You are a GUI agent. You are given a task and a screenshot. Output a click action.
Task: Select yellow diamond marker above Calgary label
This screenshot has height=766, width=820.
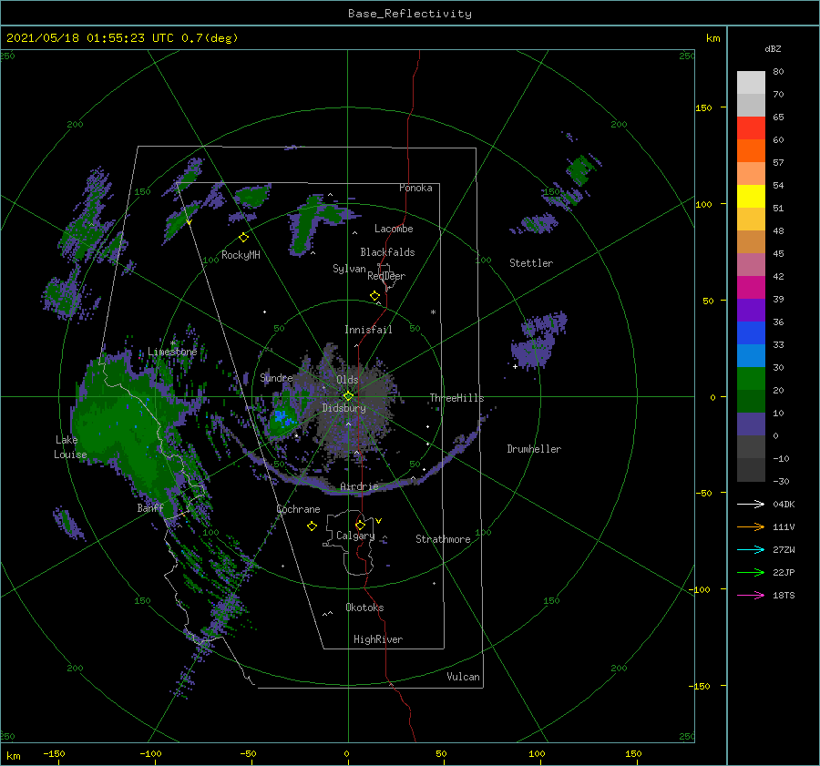[x=360, y=525]
